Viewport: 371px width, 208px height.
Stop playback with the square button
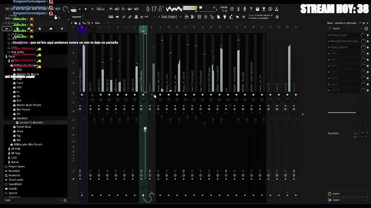click(x=86, y=9)
